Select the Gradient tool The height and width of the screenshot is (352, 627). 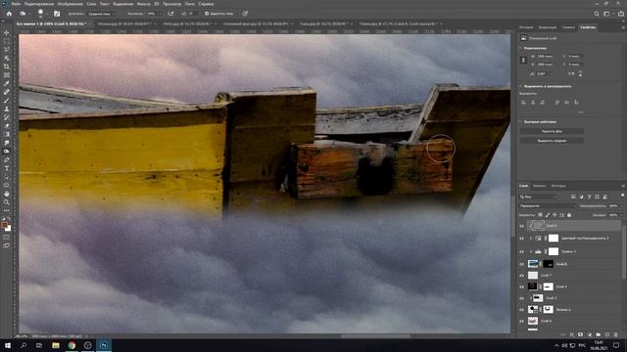(x=7, y=135)
